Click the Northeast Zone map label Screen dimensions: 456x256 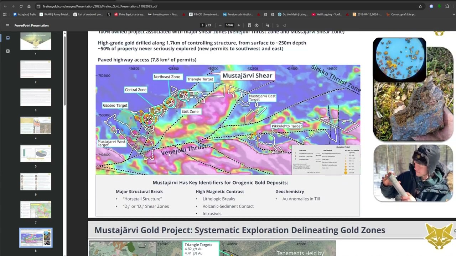point(167,77)
